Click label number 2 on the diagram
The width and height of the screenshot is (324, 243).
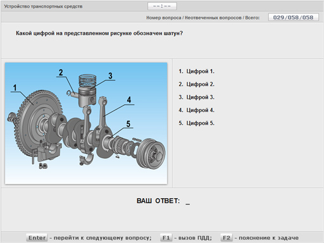61,73
